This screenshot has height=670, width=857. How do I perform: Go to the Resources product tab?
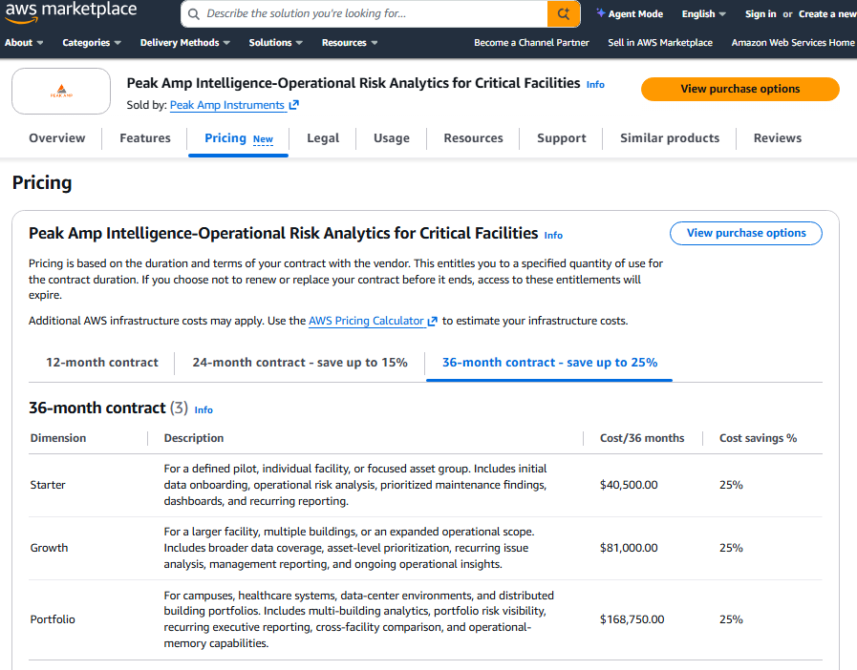tap(473, 138)
